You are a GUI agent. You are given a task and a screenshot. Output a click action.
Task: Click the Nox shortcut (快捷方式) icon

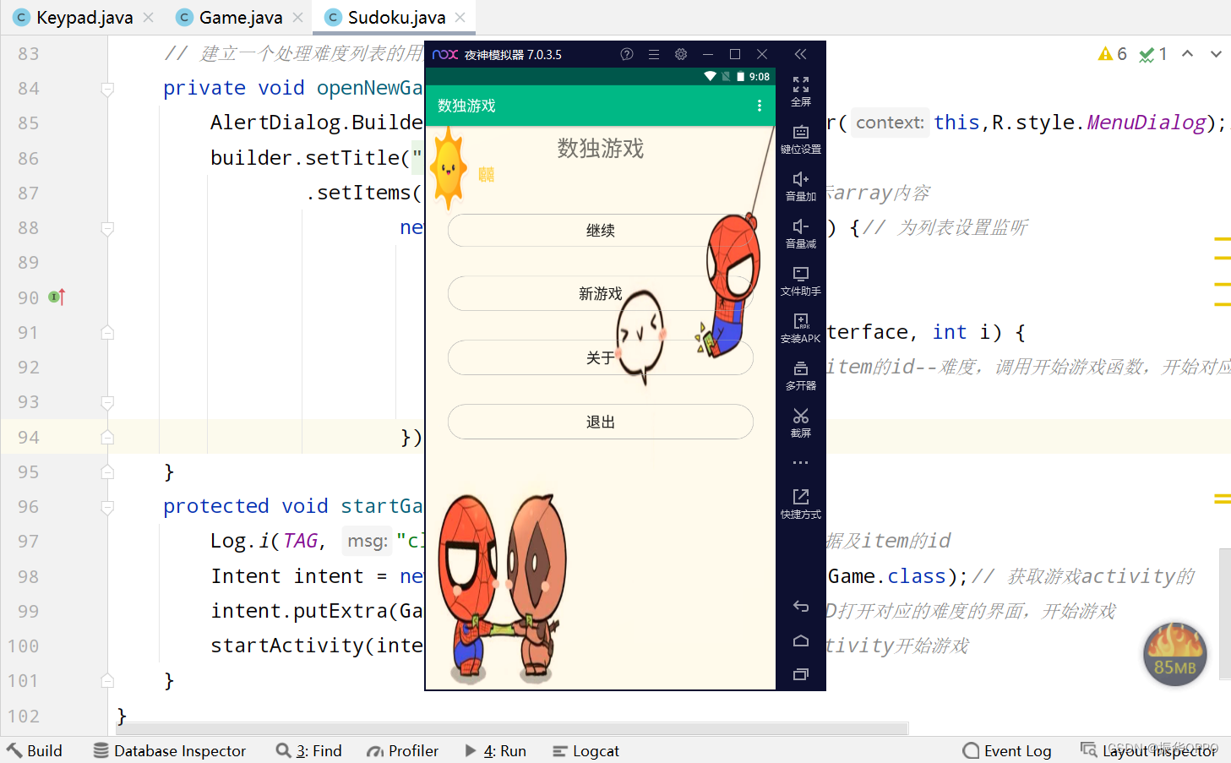pos(801,503)
